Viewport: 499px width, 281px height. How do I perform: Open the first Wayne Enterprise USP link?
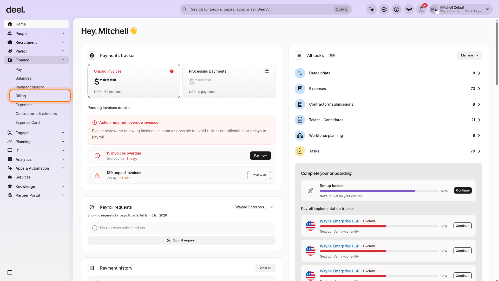coord(339,221)
